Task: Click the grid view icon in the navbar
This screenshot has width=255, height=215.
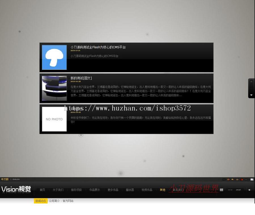Action: click(x=221, y=190)
